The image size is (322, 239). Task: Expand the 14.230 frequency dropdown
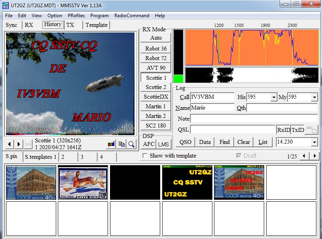314,142
